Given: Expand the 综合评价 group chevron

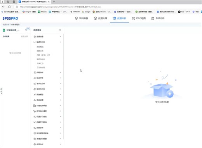Looking at the screenshot, I should [x=60, y=78].
